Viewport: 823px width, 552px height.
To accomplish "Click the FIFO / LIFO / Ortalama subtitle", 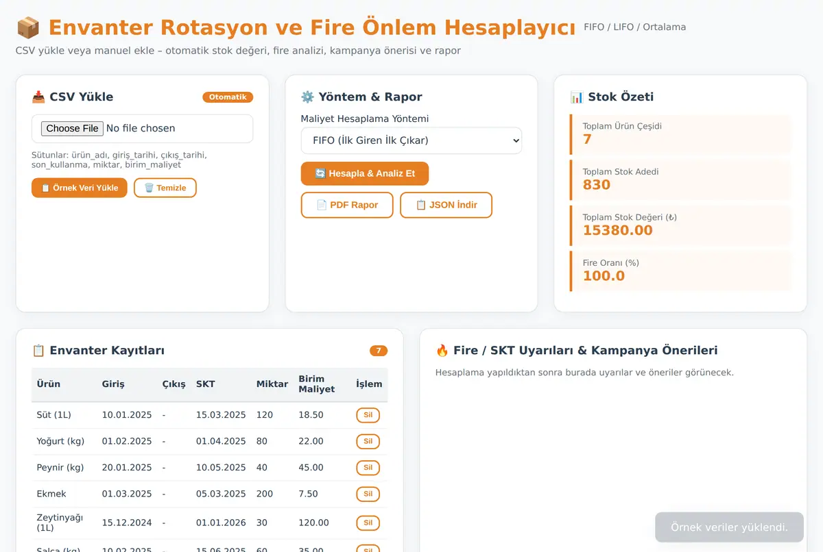I will 634,27.
